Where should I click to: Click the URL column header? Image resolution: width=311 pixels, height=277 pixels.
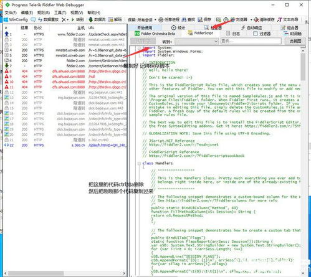(x=91, y=27)
